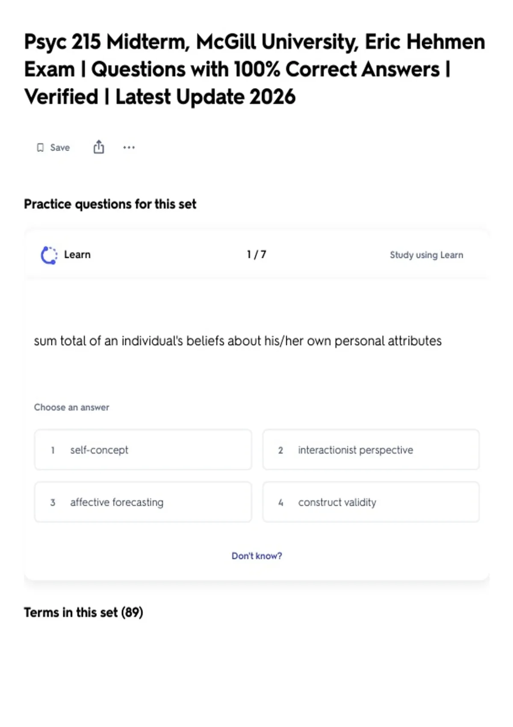Select the construct validity answer option

(371, 502)
